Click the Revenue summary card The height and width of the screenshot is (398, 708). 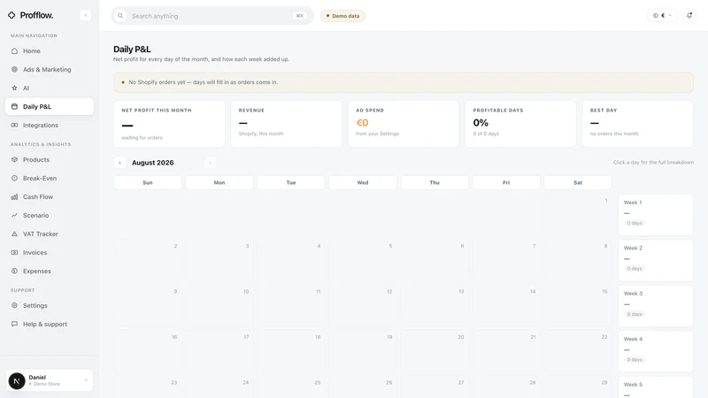[x=286, y=124]
